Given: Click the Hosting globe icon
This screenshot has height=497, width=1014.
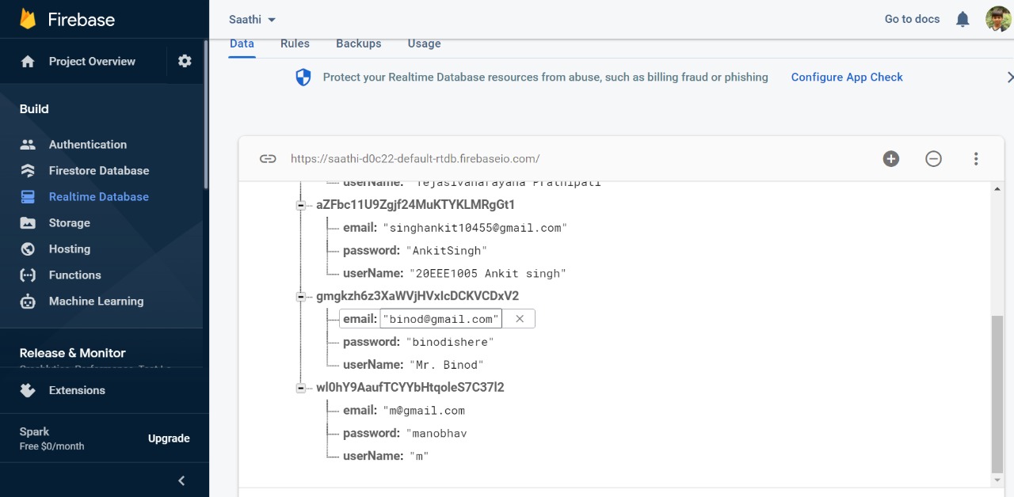Looking at the screenshot, I should click(28, 248).
